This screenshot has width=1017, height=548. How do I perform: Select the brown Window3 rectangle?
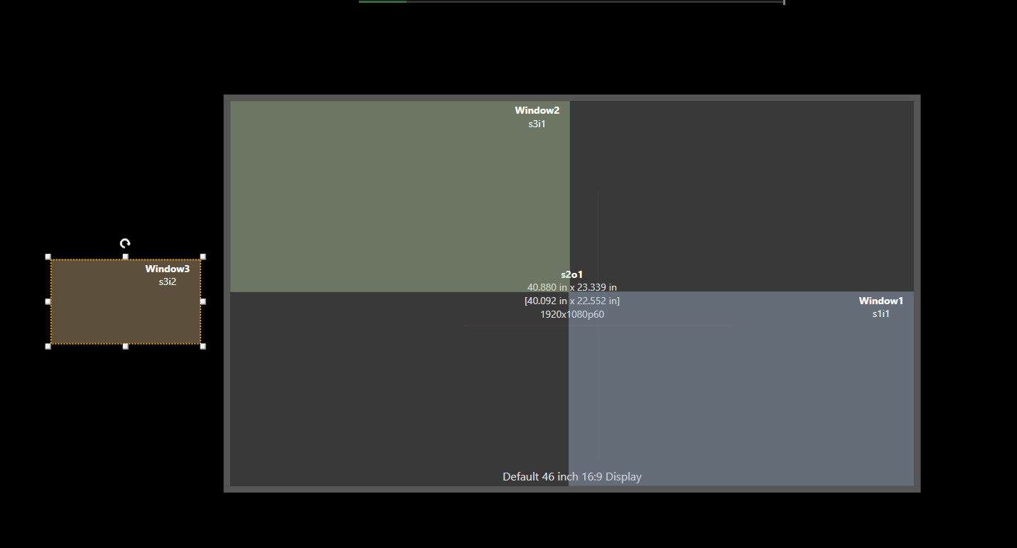click(x=125, y=301)
